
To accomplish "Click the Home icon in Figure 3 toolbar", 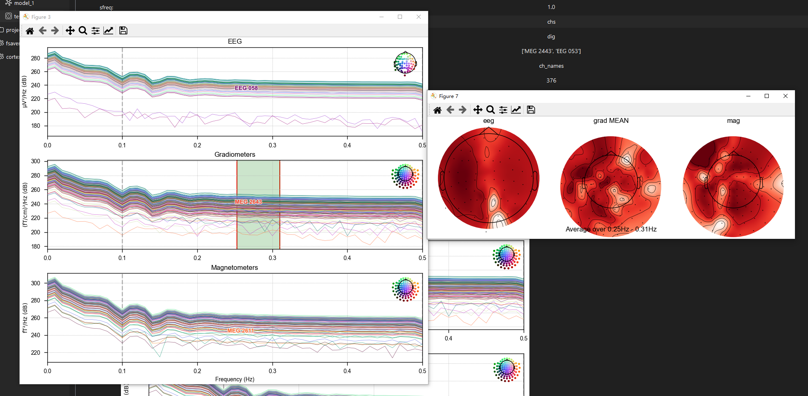I will (30, 31).
